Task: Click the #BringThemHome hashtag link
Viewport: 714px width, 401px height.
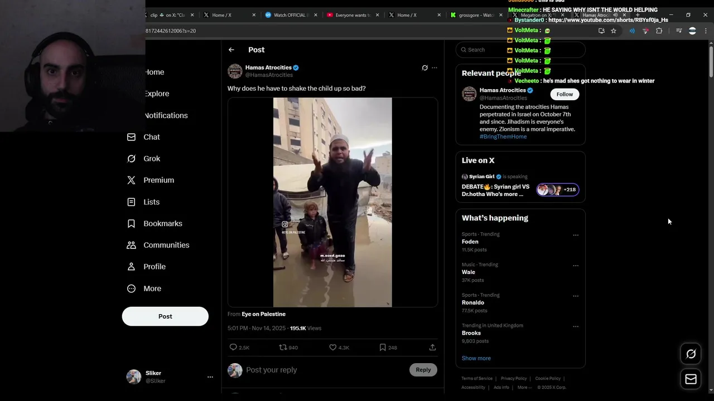Action: [503, 136]
